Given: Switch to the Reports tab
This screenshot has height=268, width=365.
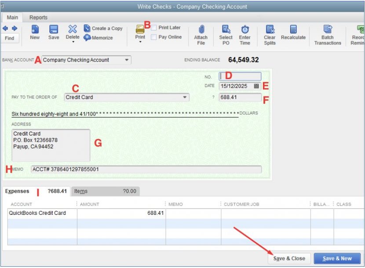Looking at the screenshot, I should (38, 17).
